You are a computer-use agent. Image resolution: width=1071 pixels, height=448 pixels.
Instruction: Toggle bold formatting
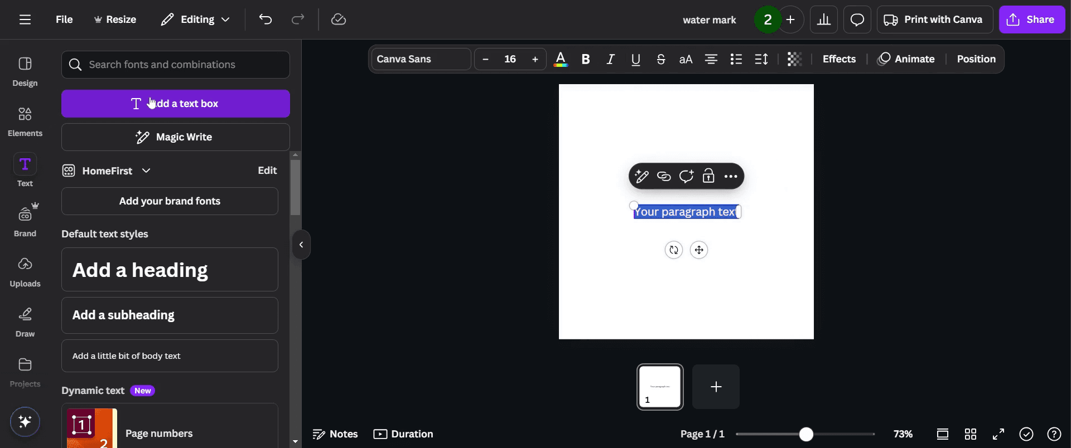[x=586, y=59]
